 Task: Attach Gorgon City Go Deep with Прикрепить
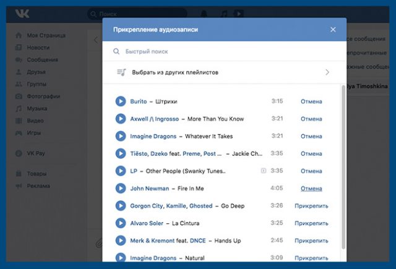click(311, 206)
